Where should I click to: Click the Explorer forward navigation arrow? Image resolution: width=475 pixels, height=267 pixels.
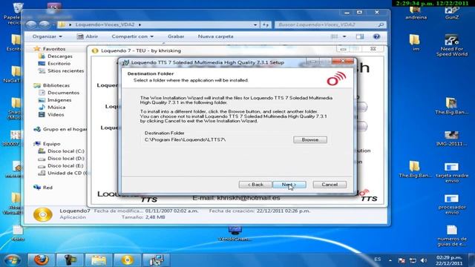[x=45, y=24]
